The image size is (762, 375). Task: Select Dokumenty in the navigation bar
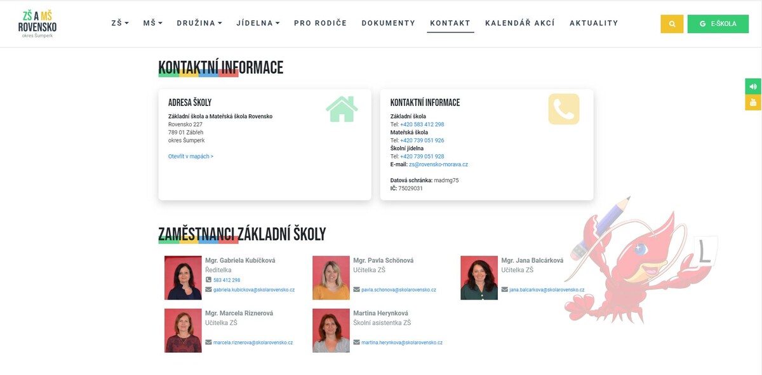coord(388,23)
